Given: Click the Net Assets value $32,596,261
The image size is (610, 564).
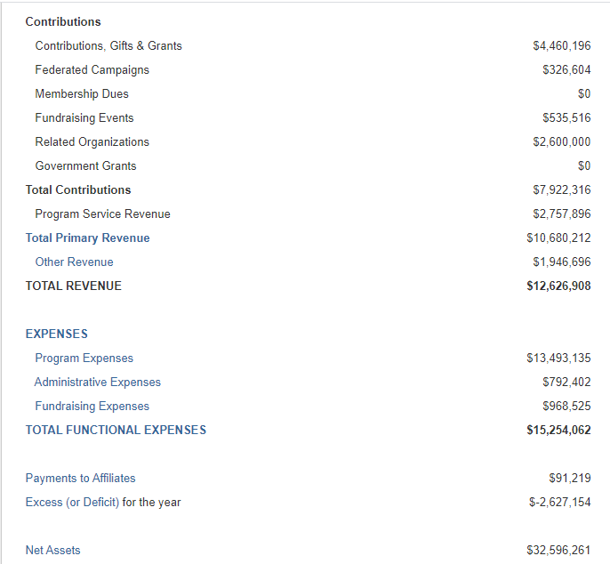Looking at the screenshot, I should 558,550.
